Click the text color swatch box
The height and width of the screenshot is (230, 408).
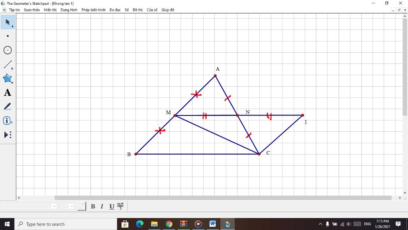(81, 206)
